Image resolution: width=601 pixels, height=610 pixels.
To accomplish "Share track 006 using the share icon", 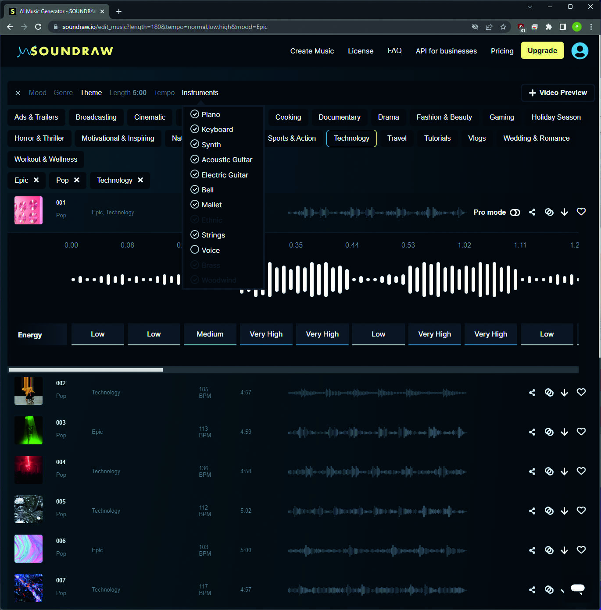I will (x=532, y=550).
